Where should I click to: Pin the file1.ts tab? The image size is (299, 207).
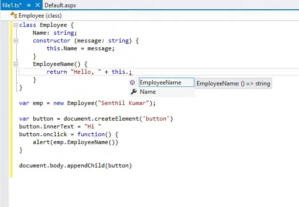pos(29,5)
